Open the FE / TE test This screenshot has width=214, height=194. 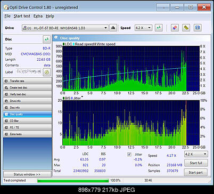[27, 127]
